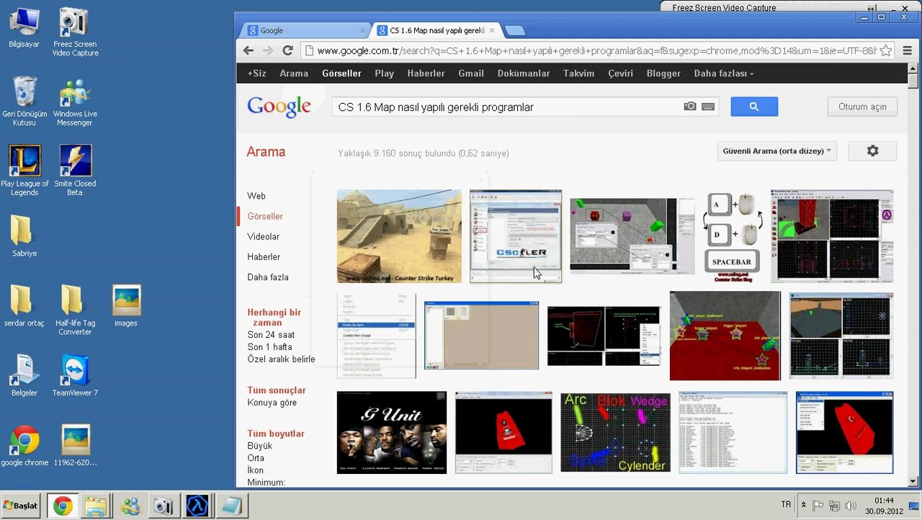Image resolution: width=922 pixels, height=520 pixels.
Task: Open the file explorer taskbar icon
Action: coord(96,506)
